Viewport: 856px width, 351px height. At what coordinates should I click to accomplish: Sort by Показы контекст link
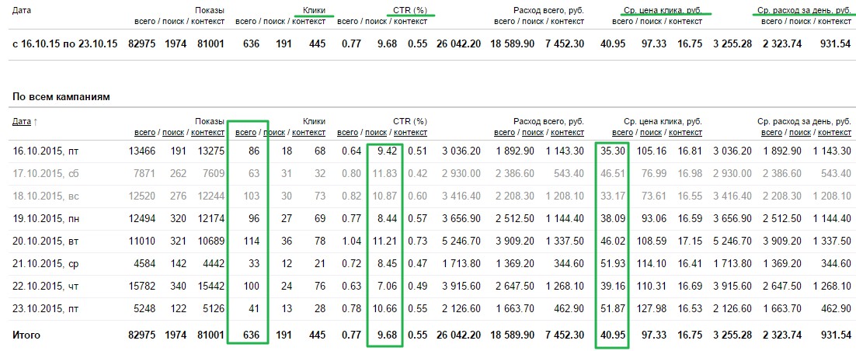coord(207,133)
